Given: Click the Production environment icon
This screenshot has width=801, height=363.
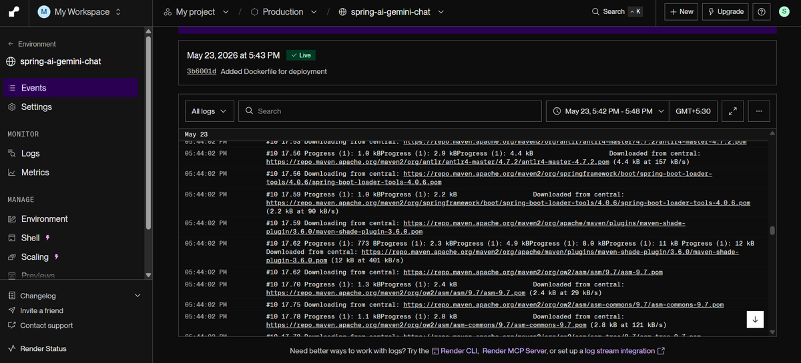Looking at the screenshot, I should [x=254, y=12].
